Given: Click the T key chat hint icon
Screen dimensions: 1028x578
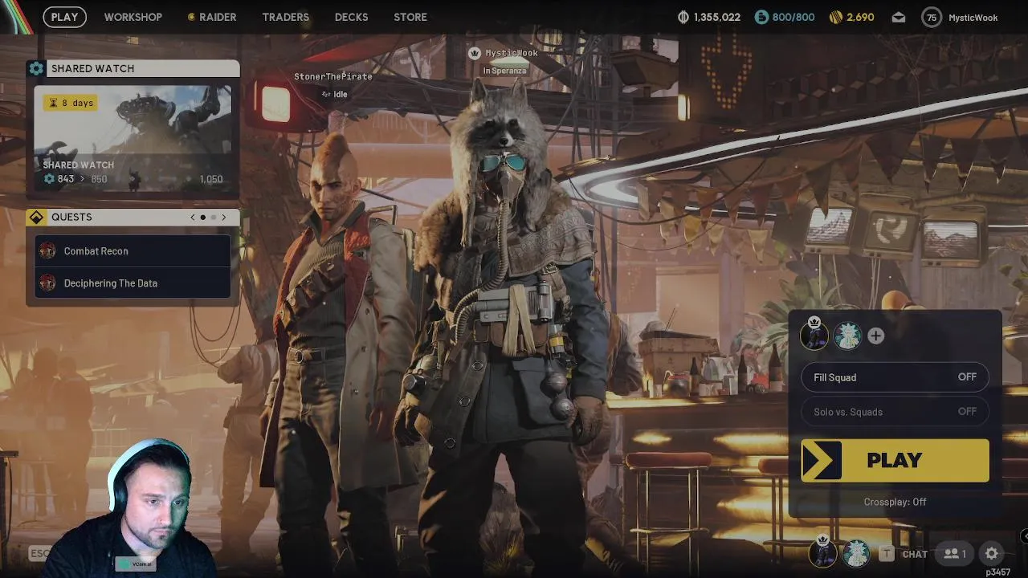Looking at the screenshot, I should (886, 553).
